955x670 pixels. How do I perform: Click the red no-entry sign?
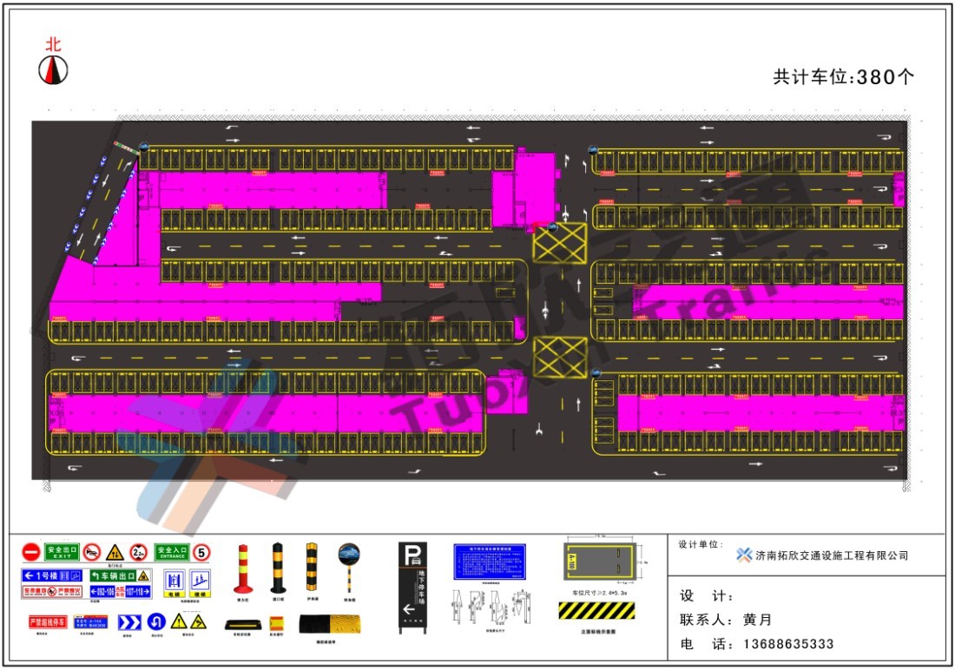(x=31, y=552)
